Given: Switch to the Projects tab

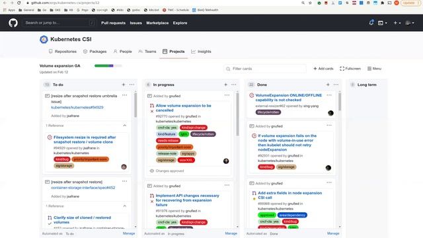Looking at the screenshot, I should click(x=174, y=52).
